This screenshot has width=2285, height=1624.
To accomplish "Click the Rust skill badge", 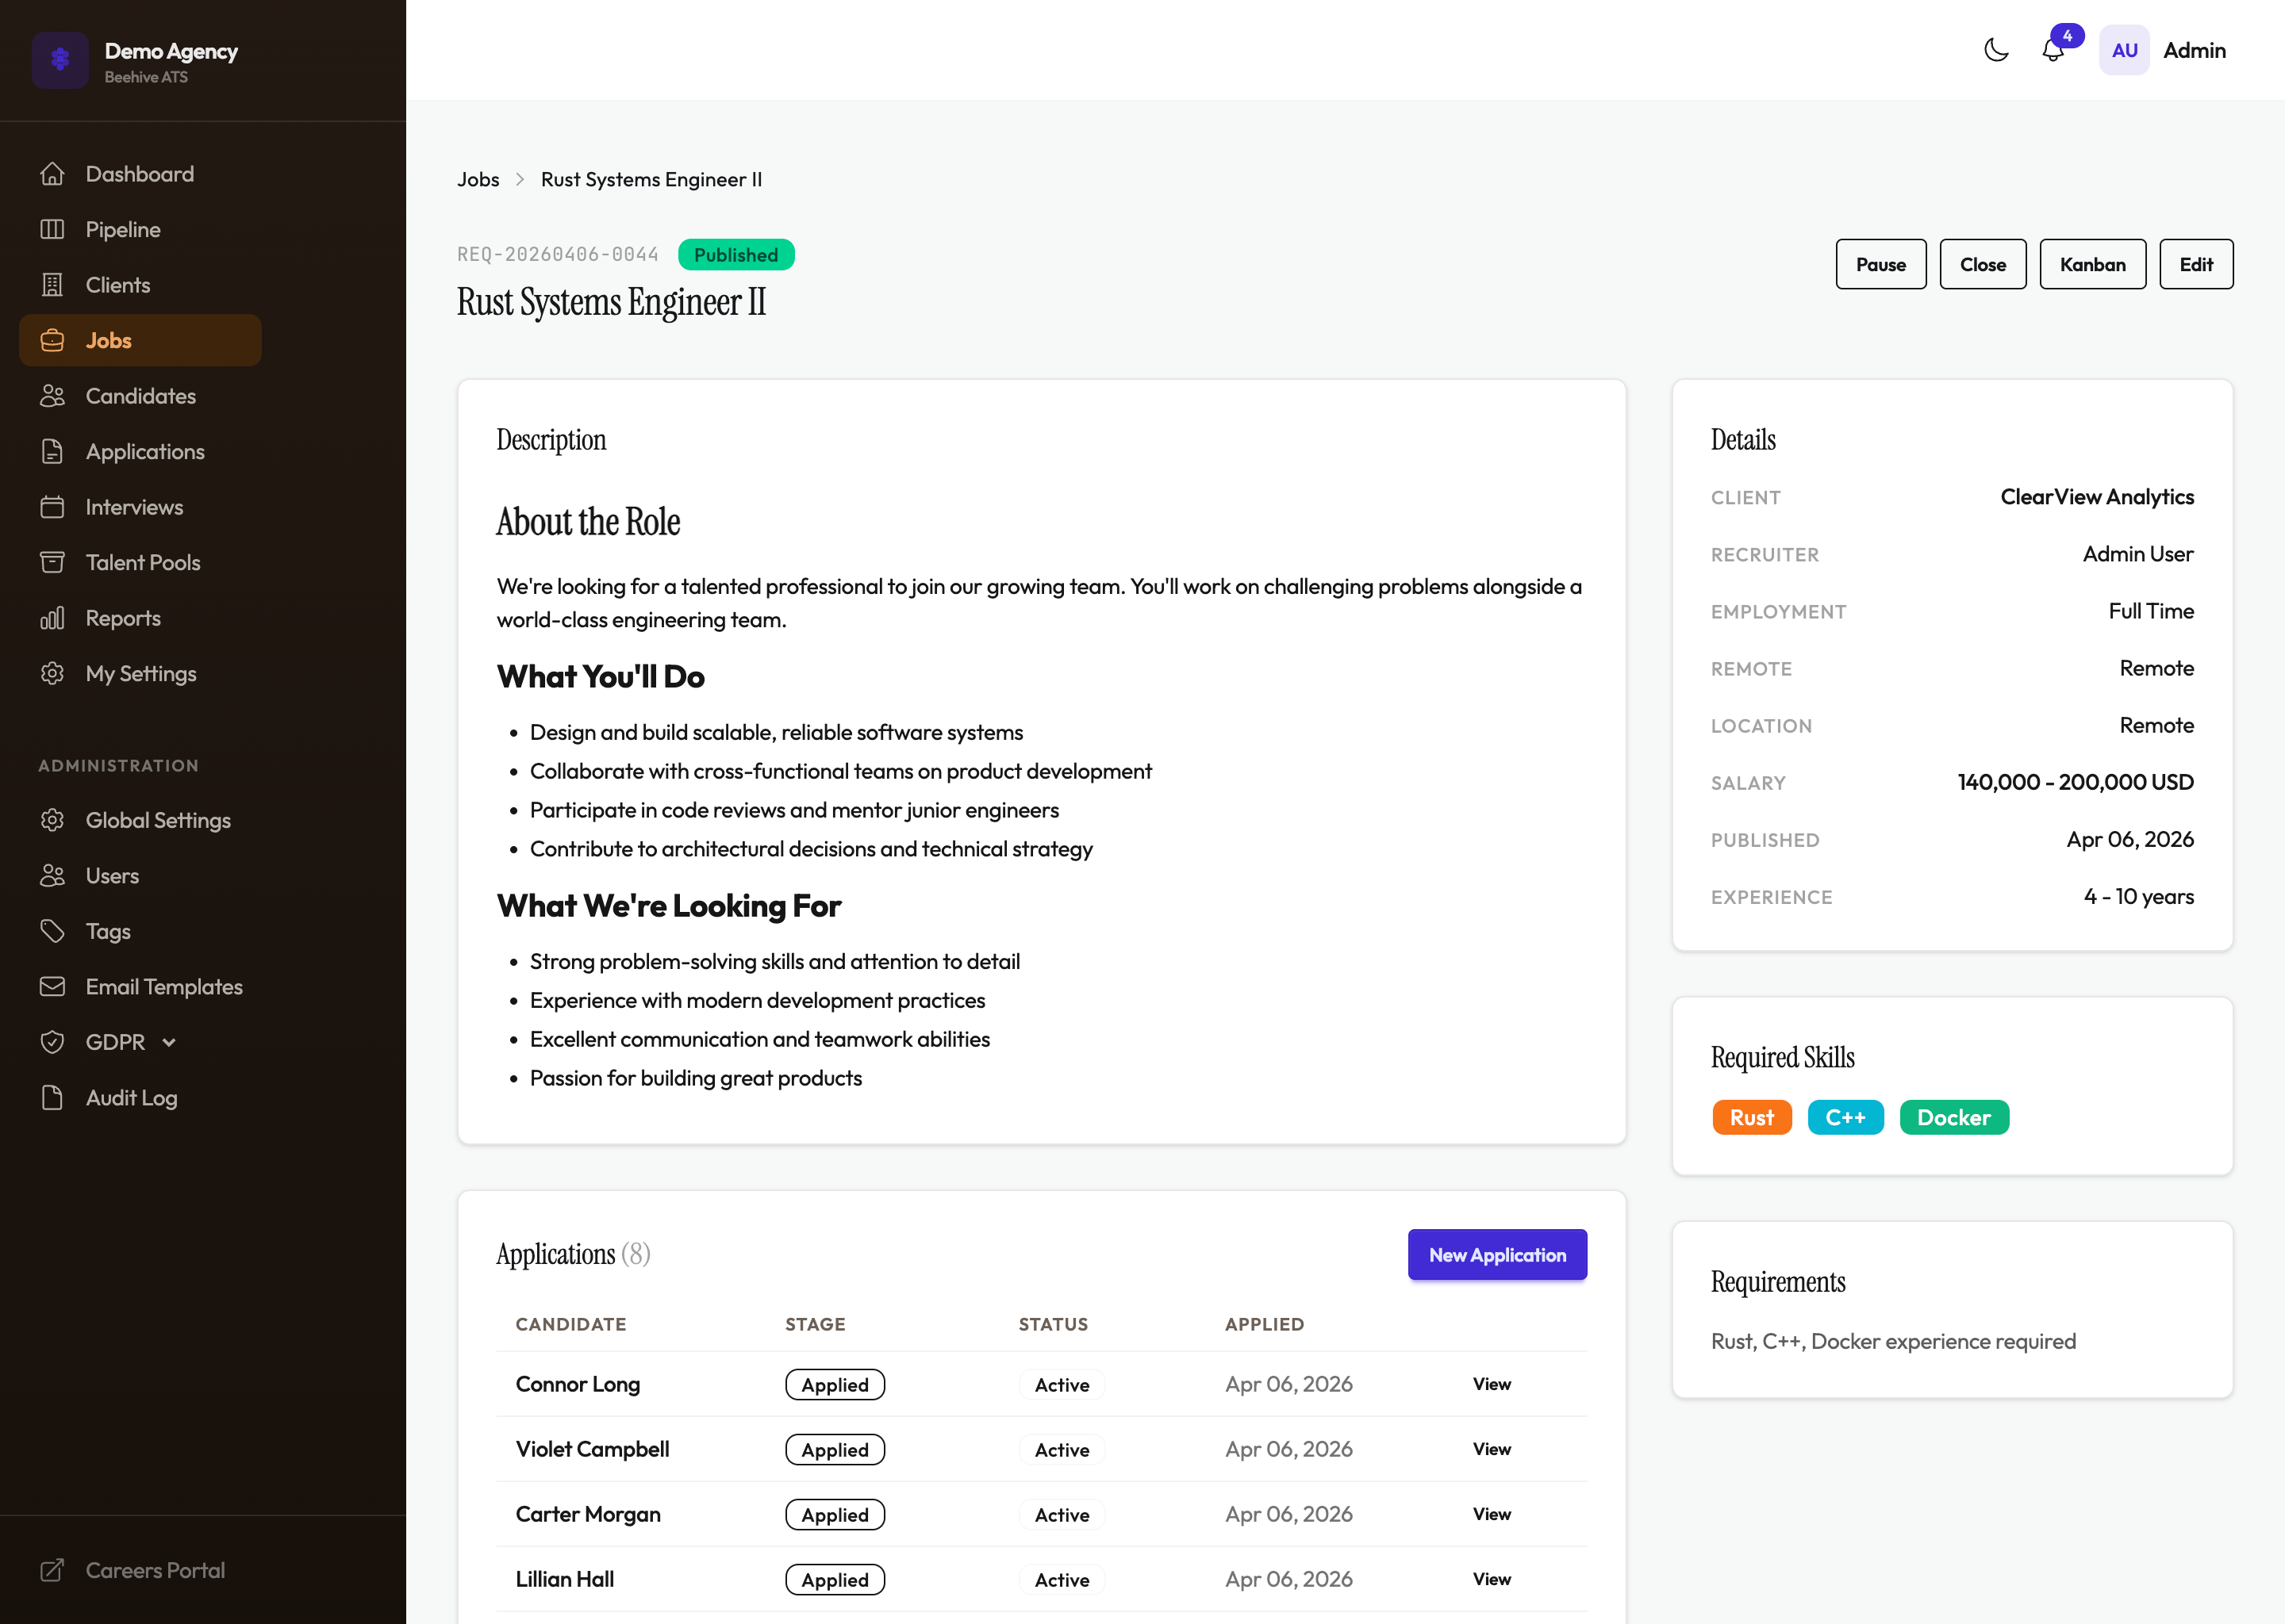I will click(1752, 1117).
